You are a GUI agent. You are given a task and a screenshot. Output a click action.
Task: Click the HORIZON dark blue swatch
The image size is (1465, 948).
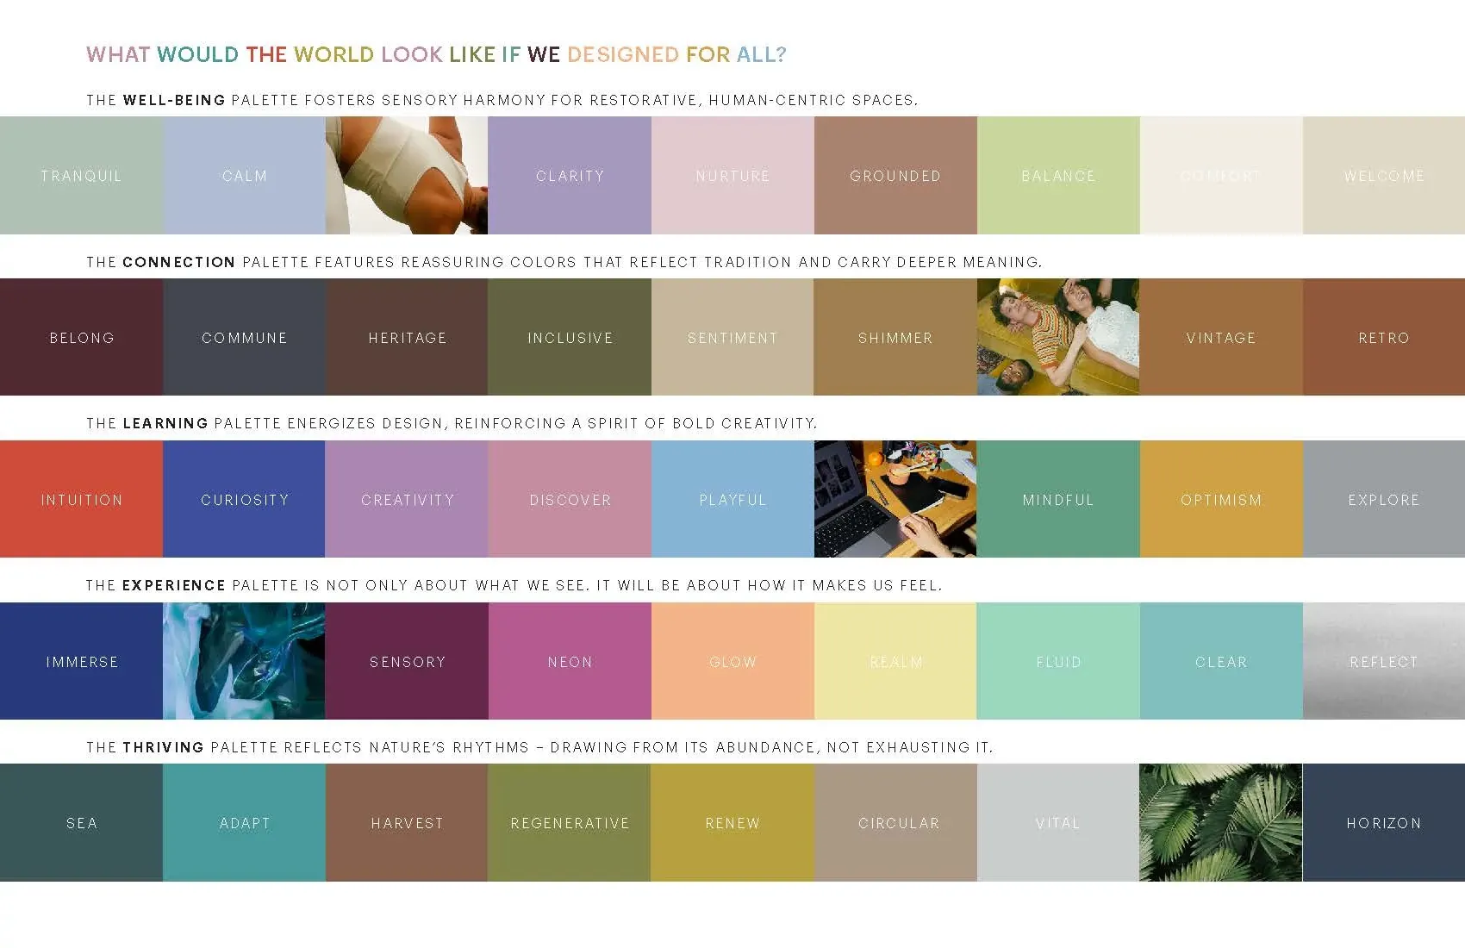(1383, 823)
